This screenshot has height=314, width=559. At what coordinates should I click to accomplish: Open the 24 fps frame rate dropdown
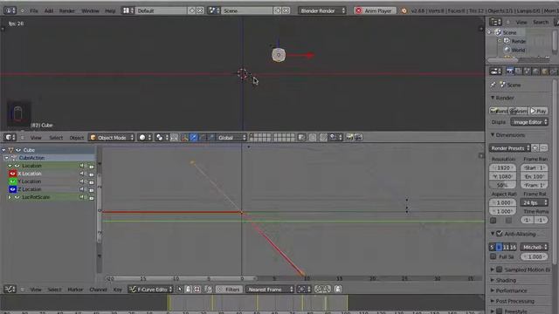click(534, 202)
